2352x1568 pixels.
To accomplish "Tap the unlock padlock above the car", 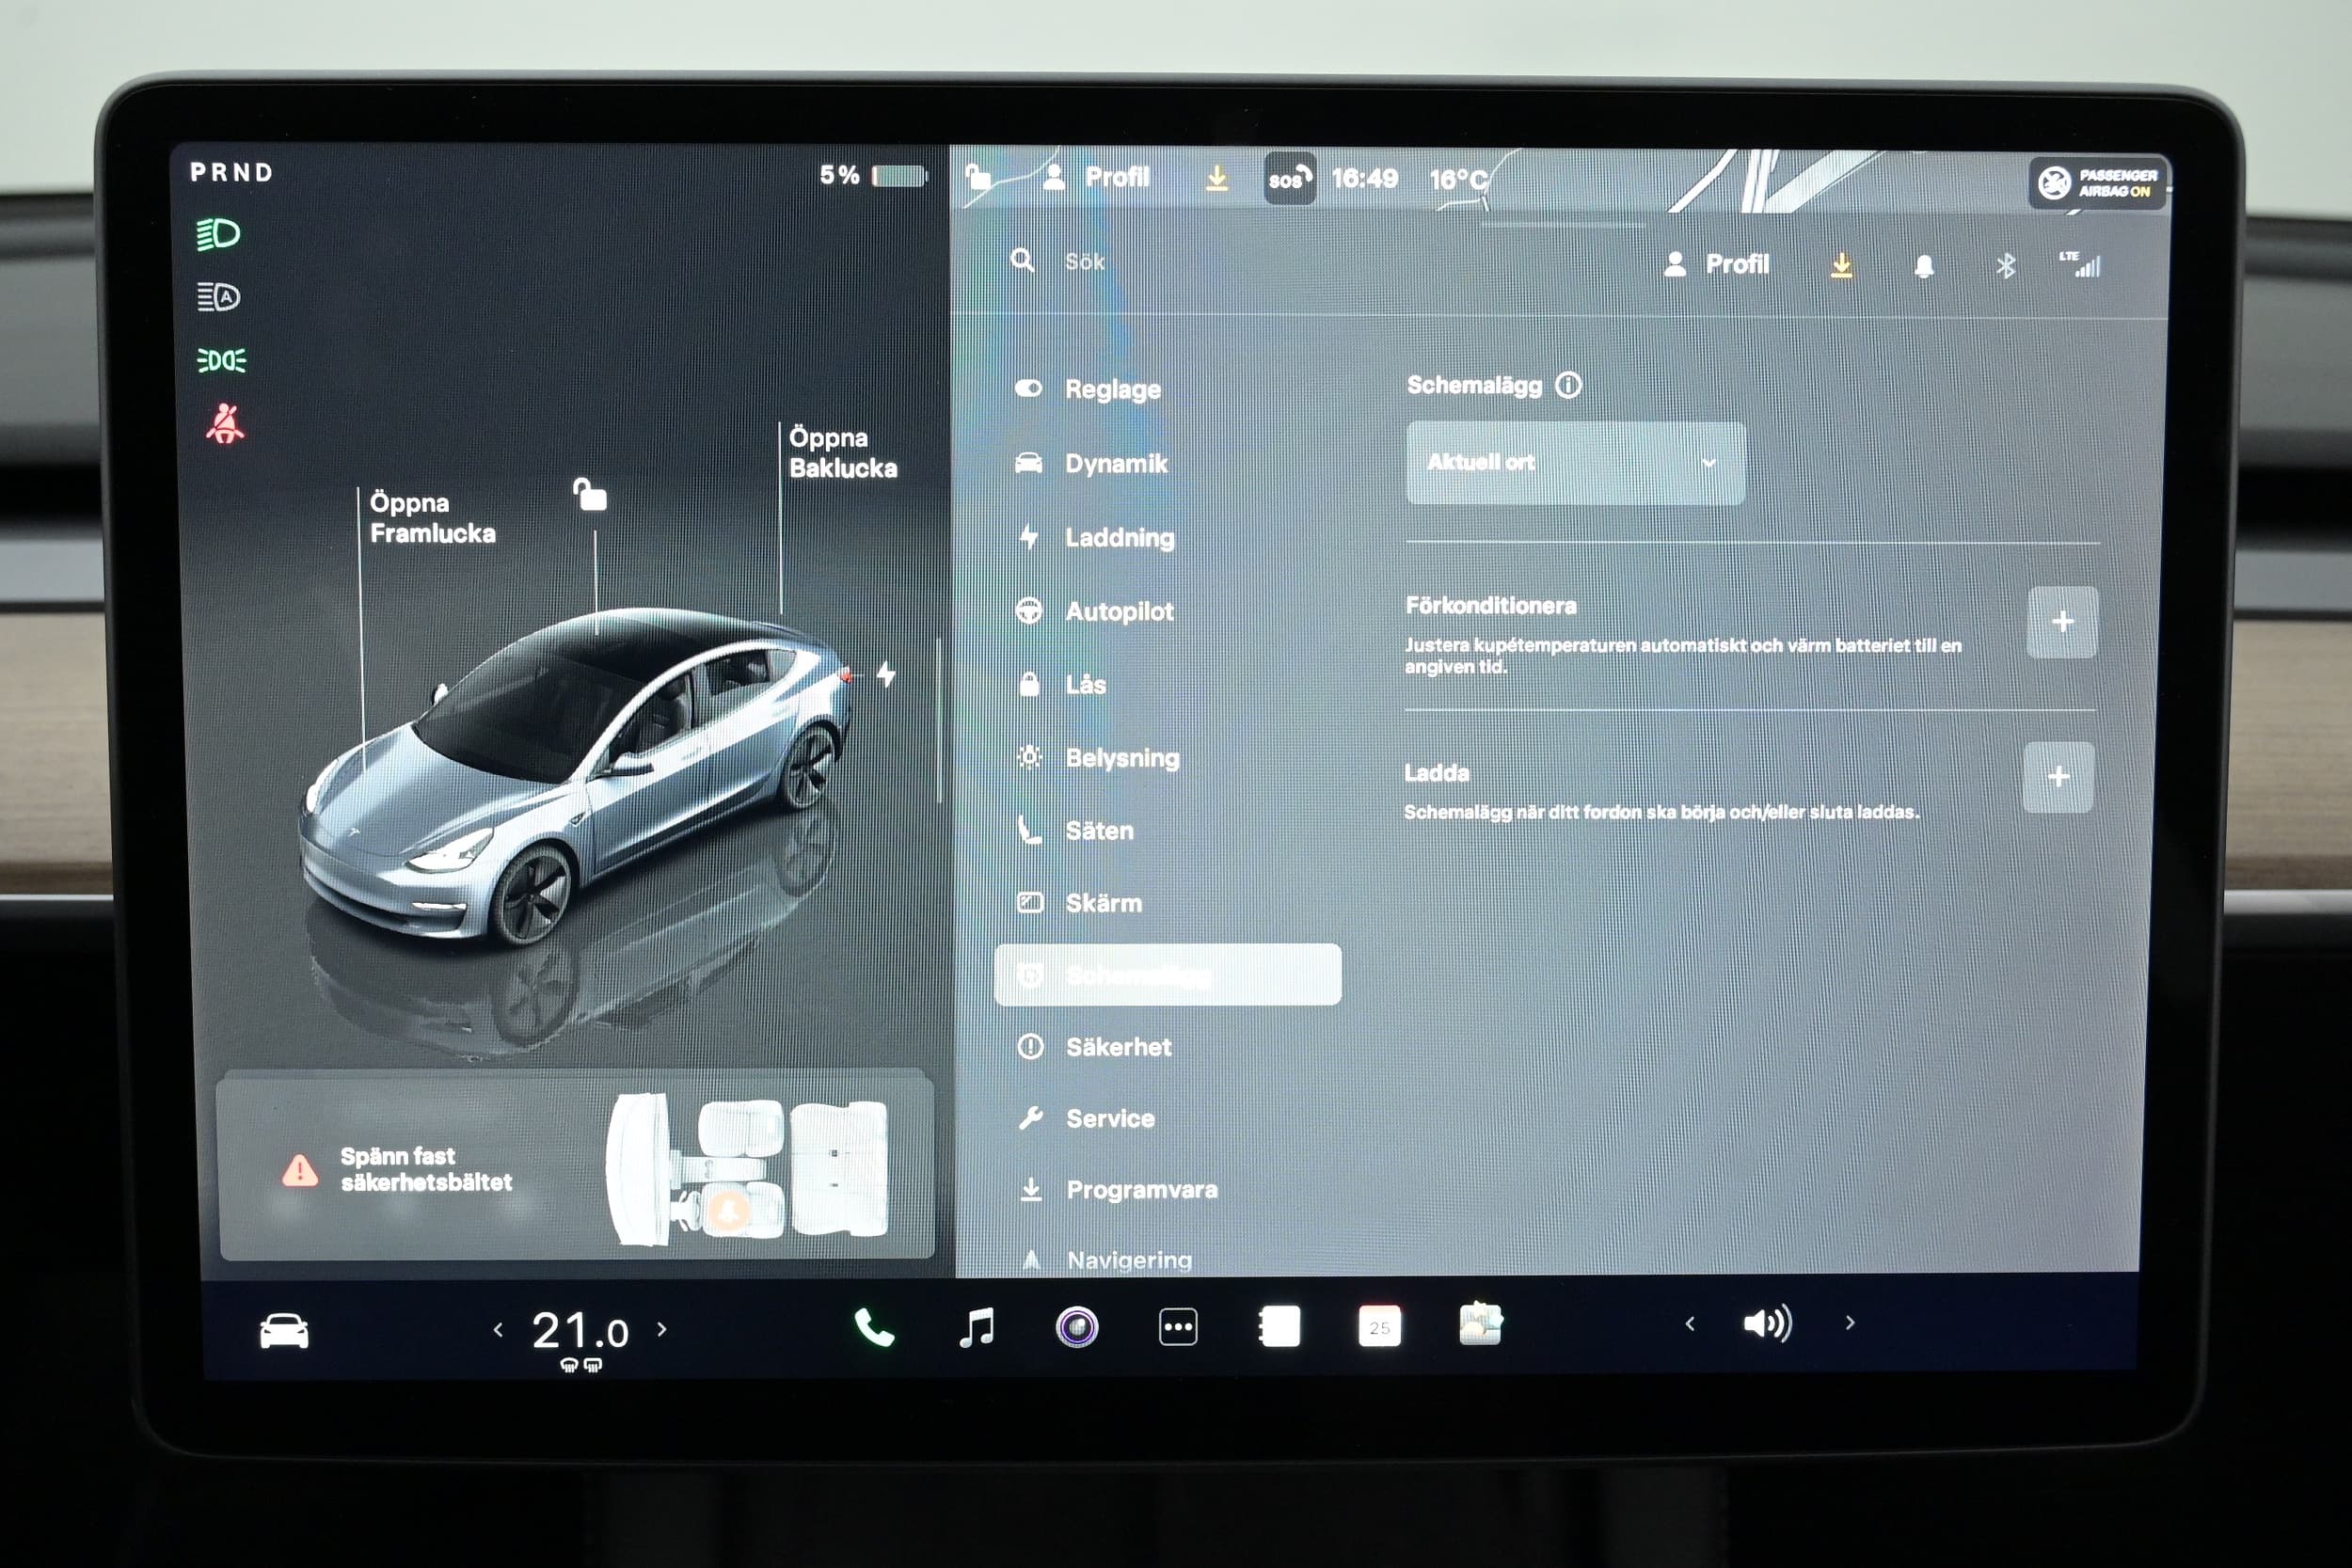I will [590, 494].
